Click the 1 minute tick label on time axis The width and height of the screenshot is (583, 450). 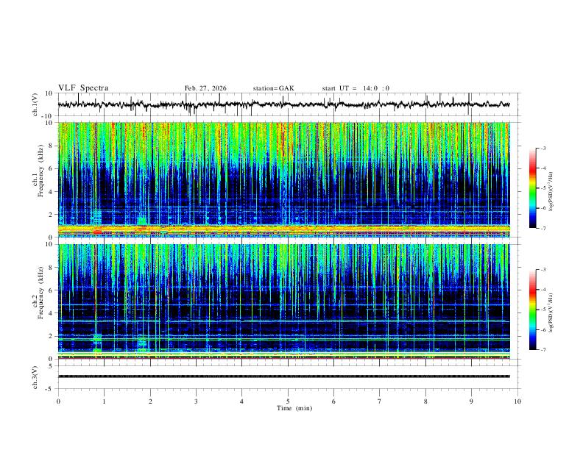104,401
